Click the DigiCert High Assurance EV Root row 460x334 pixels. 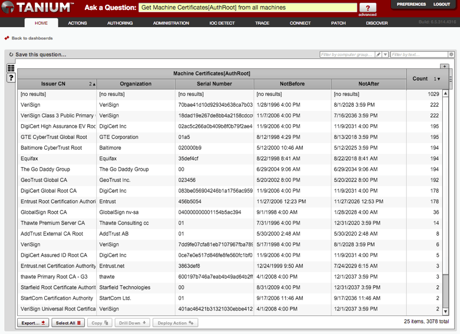click(229, 126)
